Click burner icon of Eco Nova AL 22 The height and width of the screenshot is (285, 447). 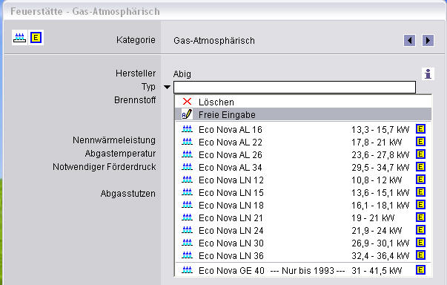(x=188, y=142)
